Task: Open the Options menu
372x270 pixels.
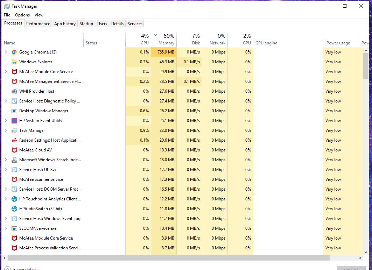Action: click(x=22, y=15)
